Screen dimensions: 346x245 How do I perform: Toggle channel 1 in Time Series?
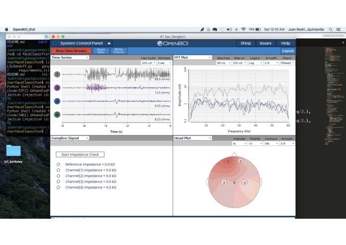point(57,74)
